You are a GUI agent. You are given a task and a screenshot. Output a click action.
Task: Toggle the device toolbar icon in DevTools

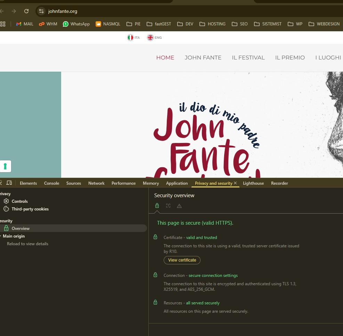9,183
